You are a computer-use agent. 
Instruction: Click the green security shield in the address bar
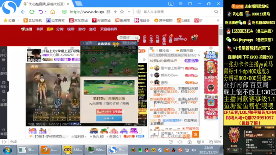click(65, 12)
